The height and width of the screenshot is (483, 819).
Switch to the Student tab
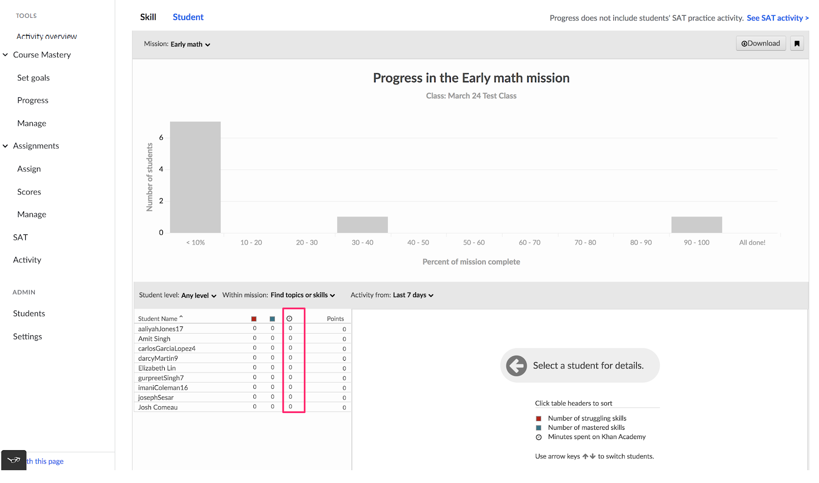tap(188, 17)
